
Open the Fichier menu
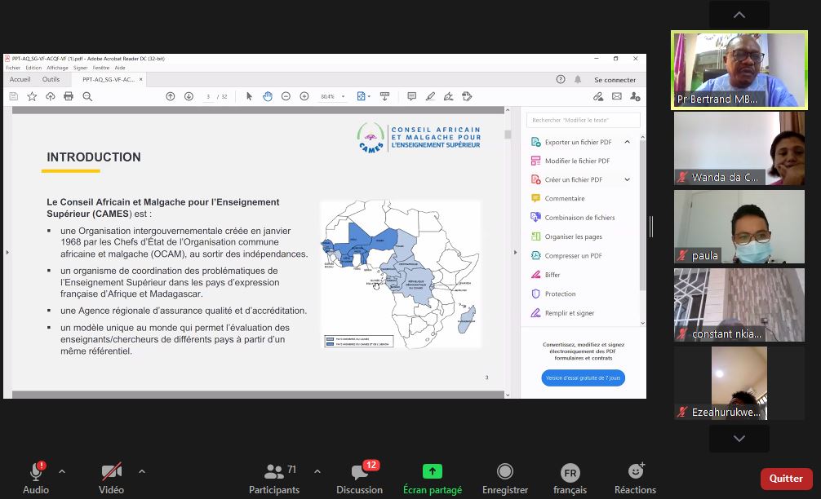coord(13,68)
